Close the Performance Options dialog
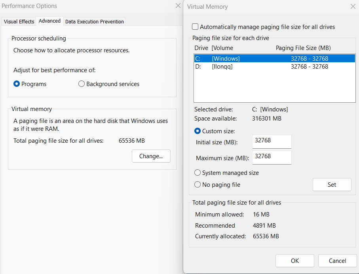The height and width of the screenshot is (274, 359). [178, 6]
